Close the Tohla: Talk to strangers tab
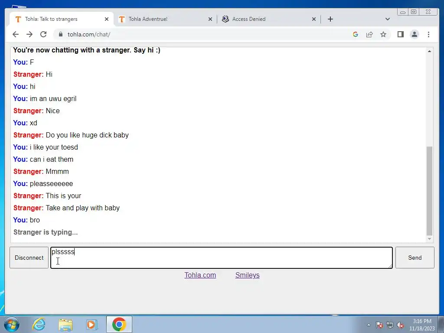The width and height of the screenshot is (444, 333). click(x=107, y=19)
